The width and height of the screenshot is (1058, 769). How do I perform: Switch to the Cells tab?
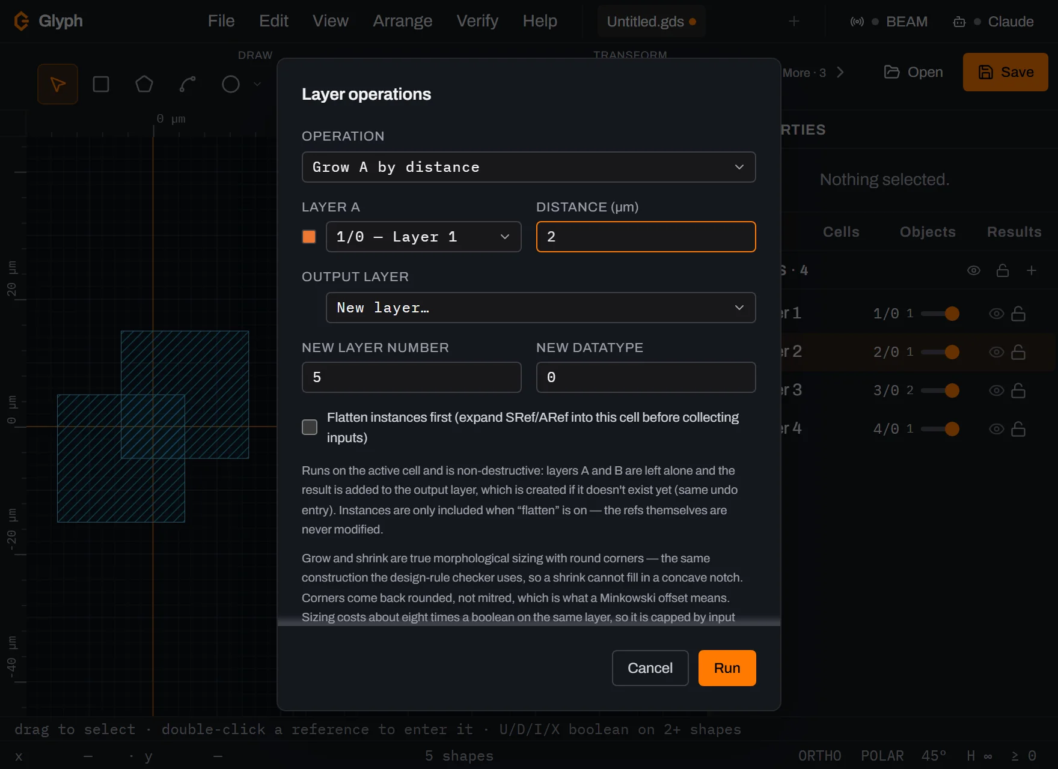841,232
